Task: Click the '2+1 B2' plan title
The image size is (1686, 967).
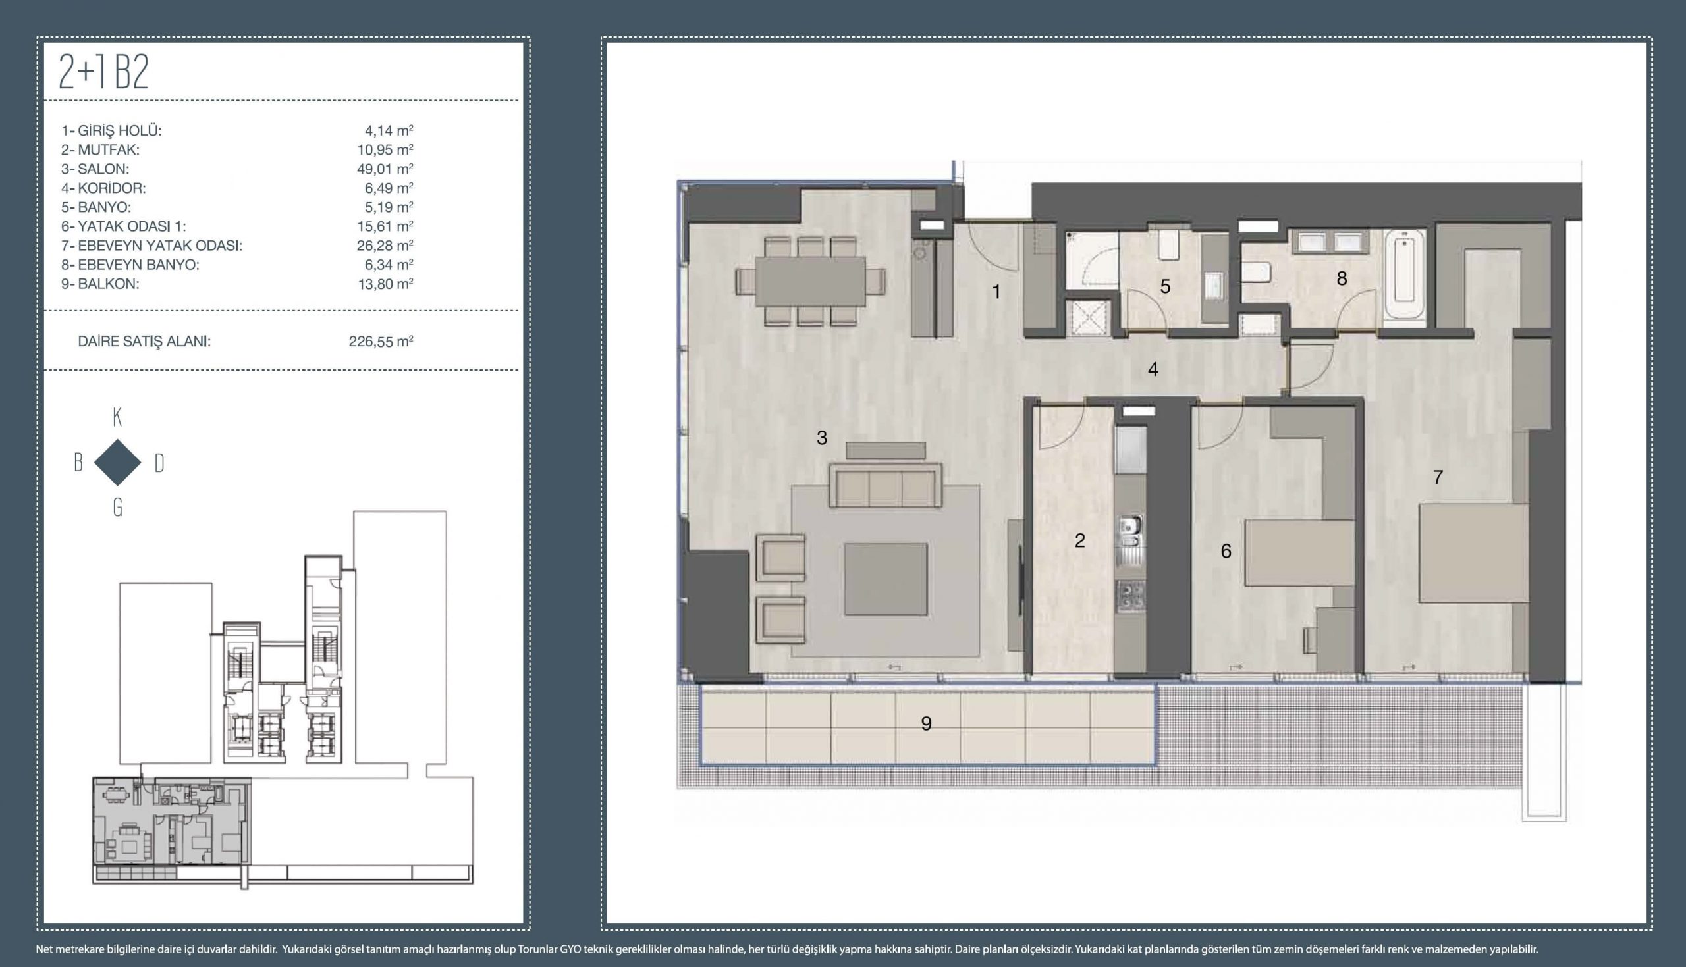Action: pyautogui.click(x=103, y=72)
